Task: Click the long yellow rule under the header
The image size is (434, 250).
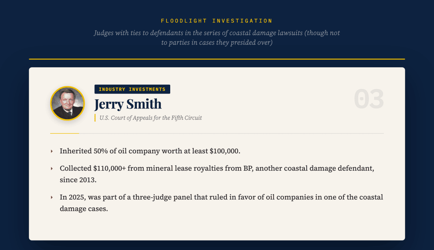Action: (x=217, y=59)
